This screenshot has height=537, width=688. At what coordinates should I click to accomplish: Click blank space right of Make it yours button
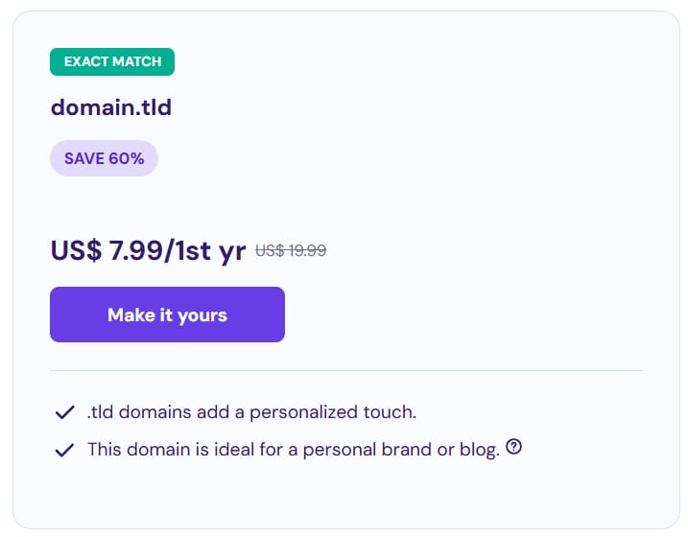461,315
